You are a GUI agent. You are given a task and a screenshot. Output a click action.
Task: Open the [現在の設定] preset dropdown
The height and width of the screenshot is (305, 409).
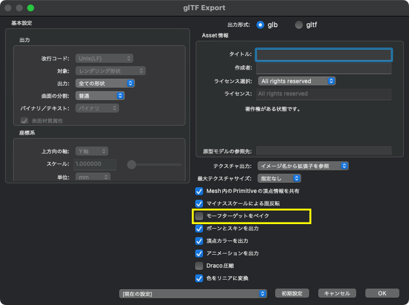pos(193,294)
